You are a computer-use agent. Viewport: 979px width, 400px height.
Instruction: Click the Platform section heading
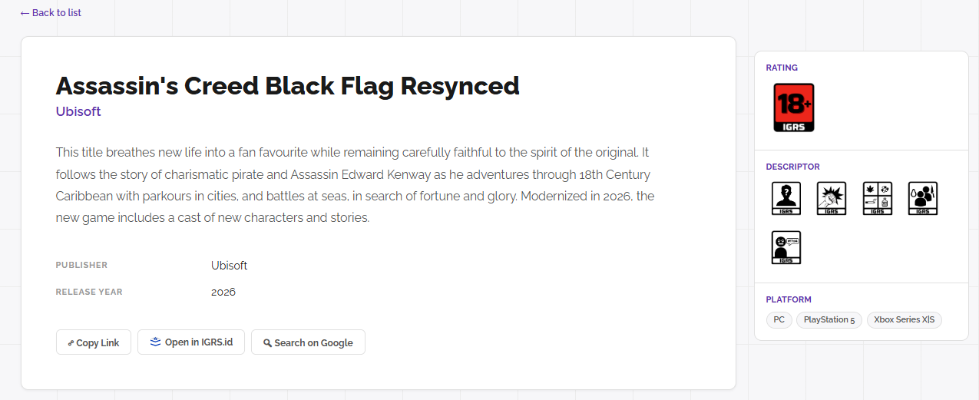[x=789, y=299]
